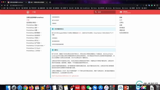Click the GitHub cat icon in the header
This screenshot has height=90, width=160.
click(121, 12)
